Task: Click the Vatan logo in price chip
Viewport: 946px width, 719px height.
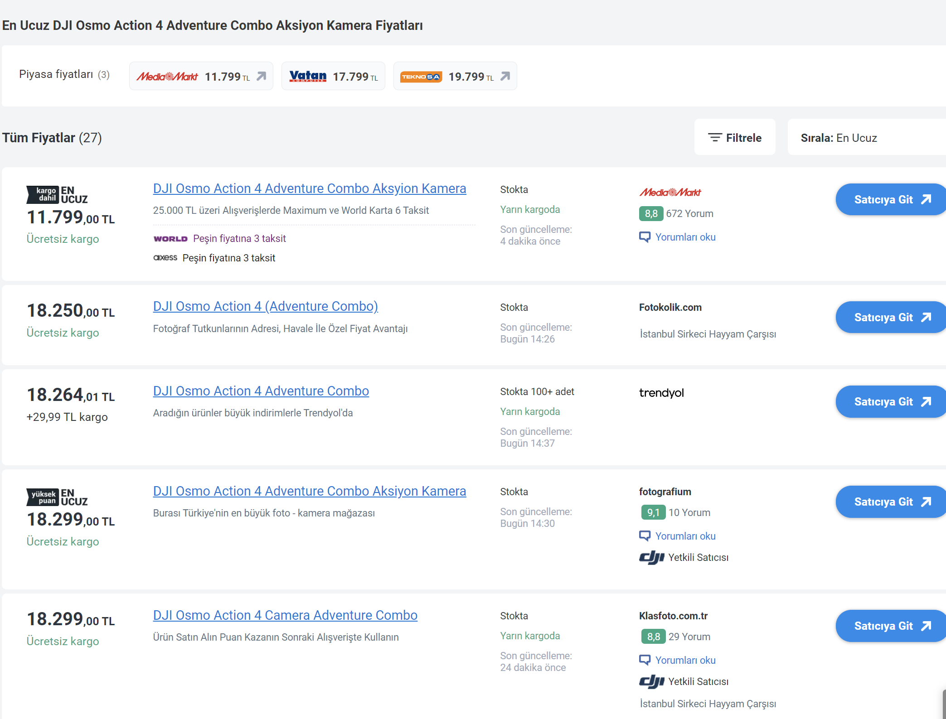Action: (308, 76)
